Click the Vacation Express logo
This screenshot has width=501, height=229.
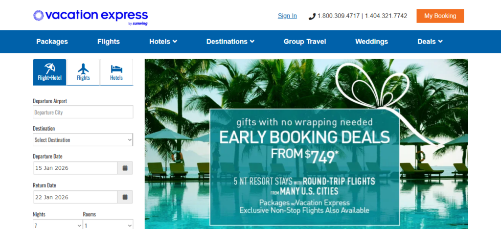pyautogui.click(x=91, y=17)
